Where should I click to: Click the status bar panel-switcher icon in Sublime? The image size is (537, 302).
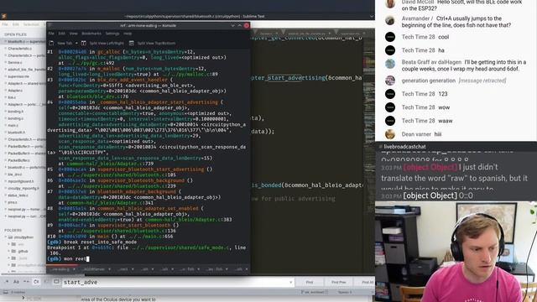[x=6, y=292]
